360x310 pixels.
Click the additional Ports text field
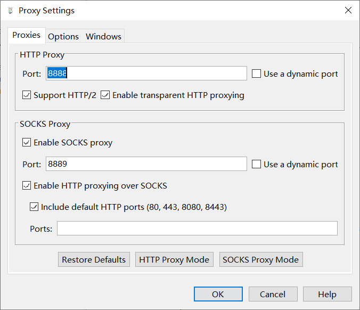197,229
